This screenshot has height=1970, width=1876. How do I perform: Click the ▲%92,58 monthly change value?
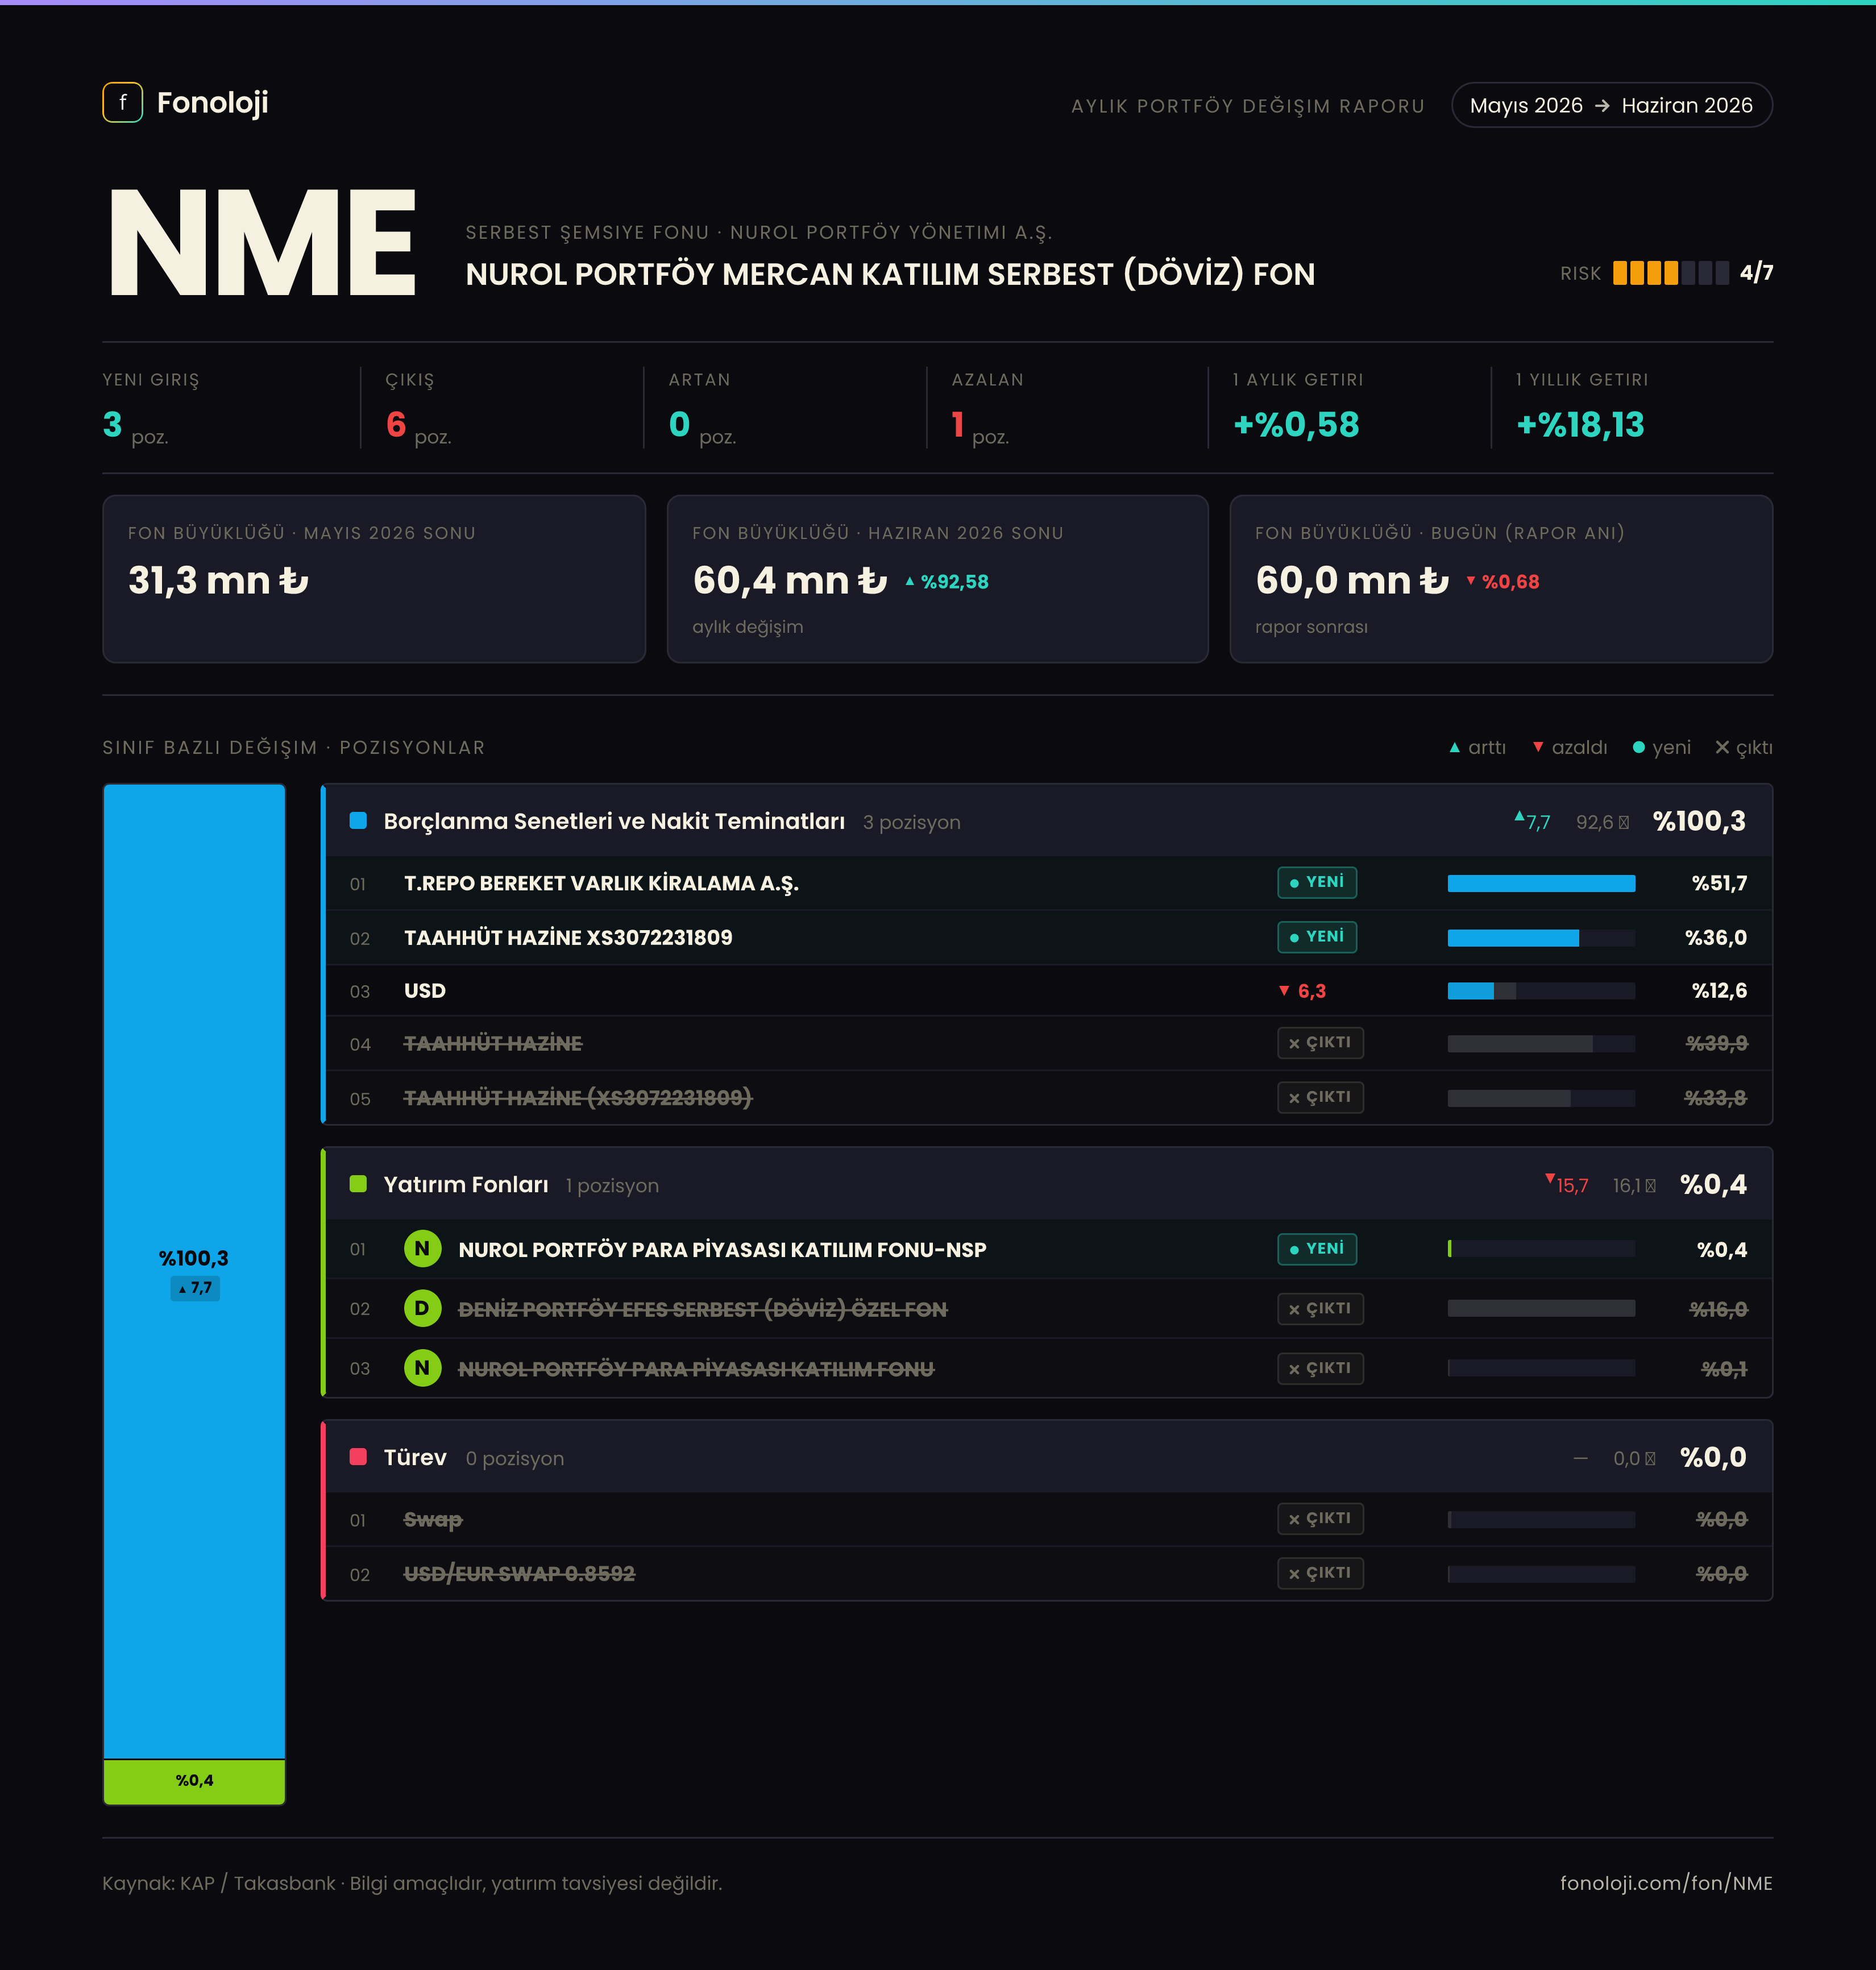click(x=947, y=582)
